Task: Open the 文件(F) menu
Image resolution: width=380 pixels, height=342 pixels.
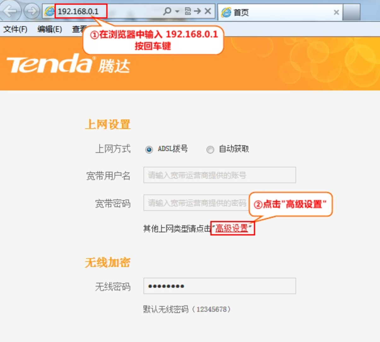Action: tap(15, 29)
